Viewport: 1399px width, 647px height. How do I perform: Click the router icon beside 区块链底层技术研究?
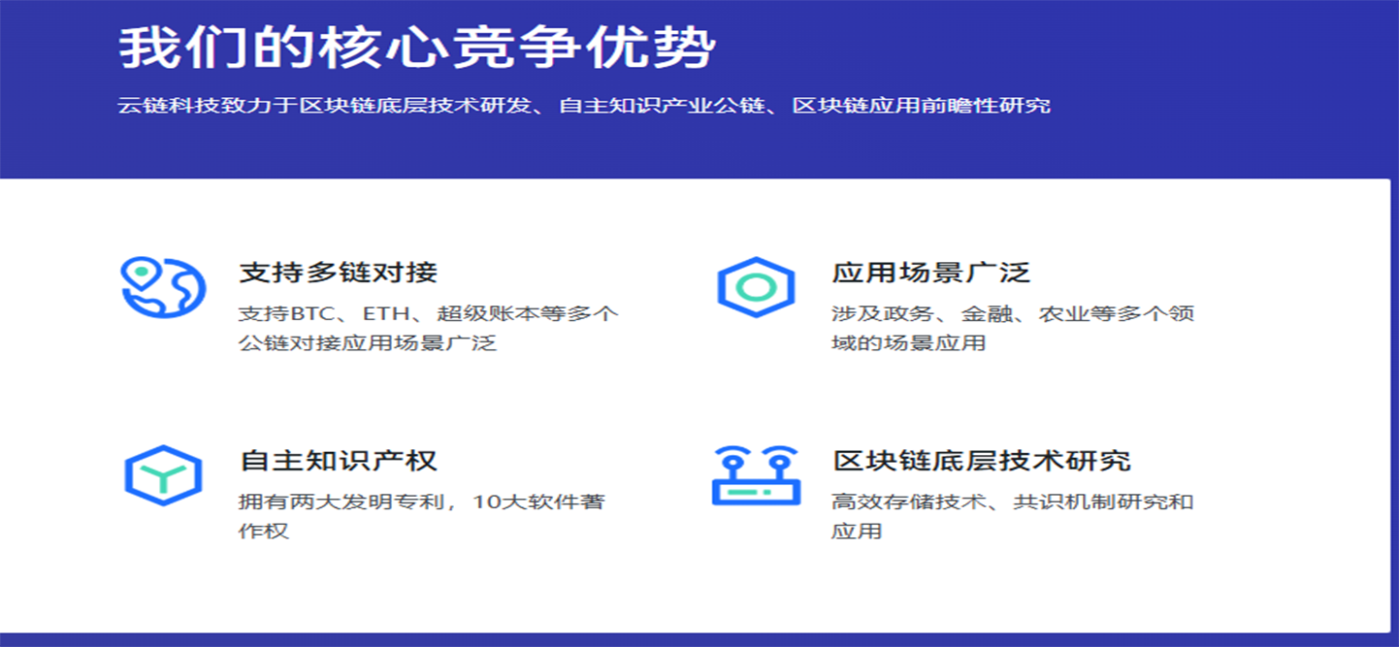(x=756, y=475)
